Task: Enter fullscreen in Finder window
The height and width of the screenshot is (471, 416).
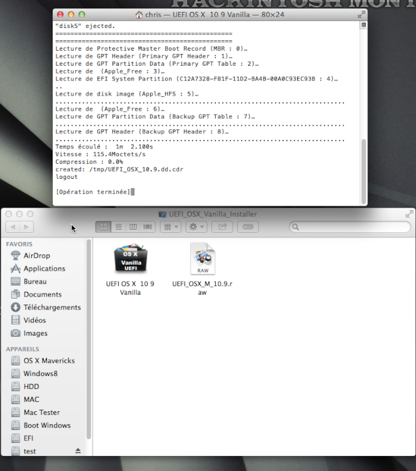Action: point(409,214)
